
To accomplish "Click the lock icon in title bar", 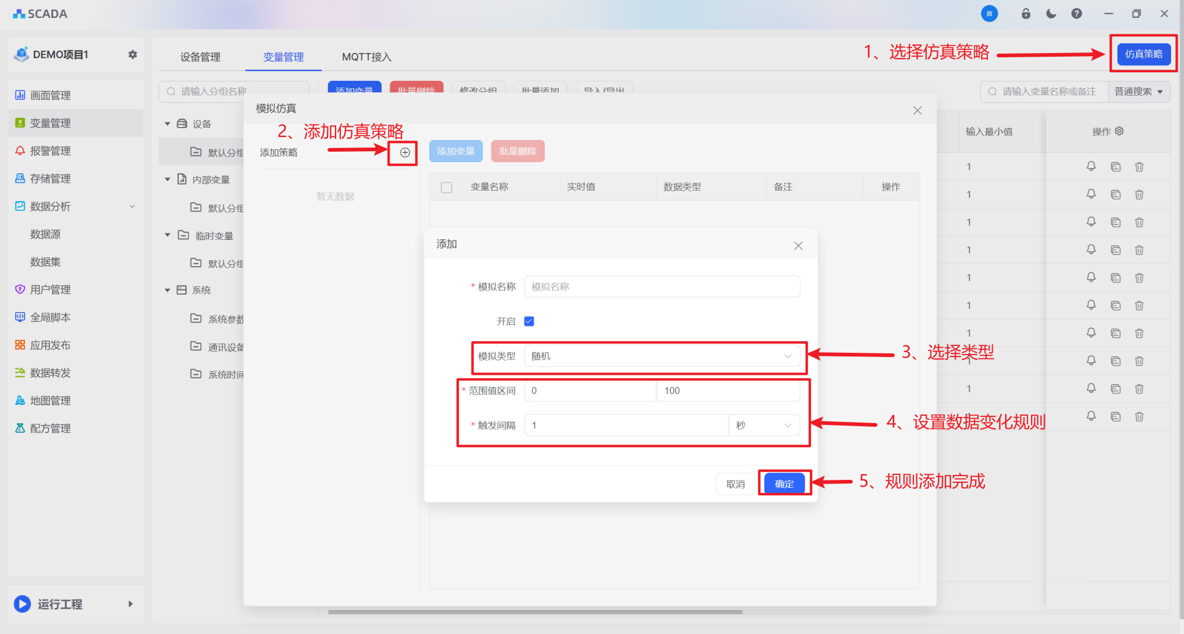I will coord(1026,14).
